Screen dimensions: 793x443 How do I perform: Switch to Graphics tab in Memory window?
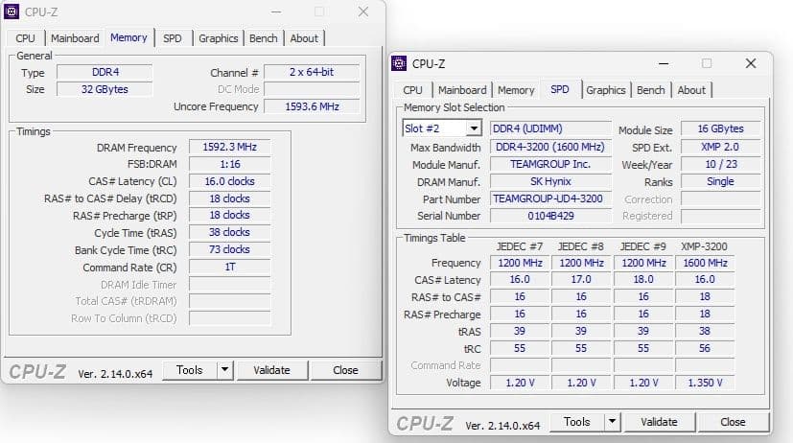coord(218,38)
